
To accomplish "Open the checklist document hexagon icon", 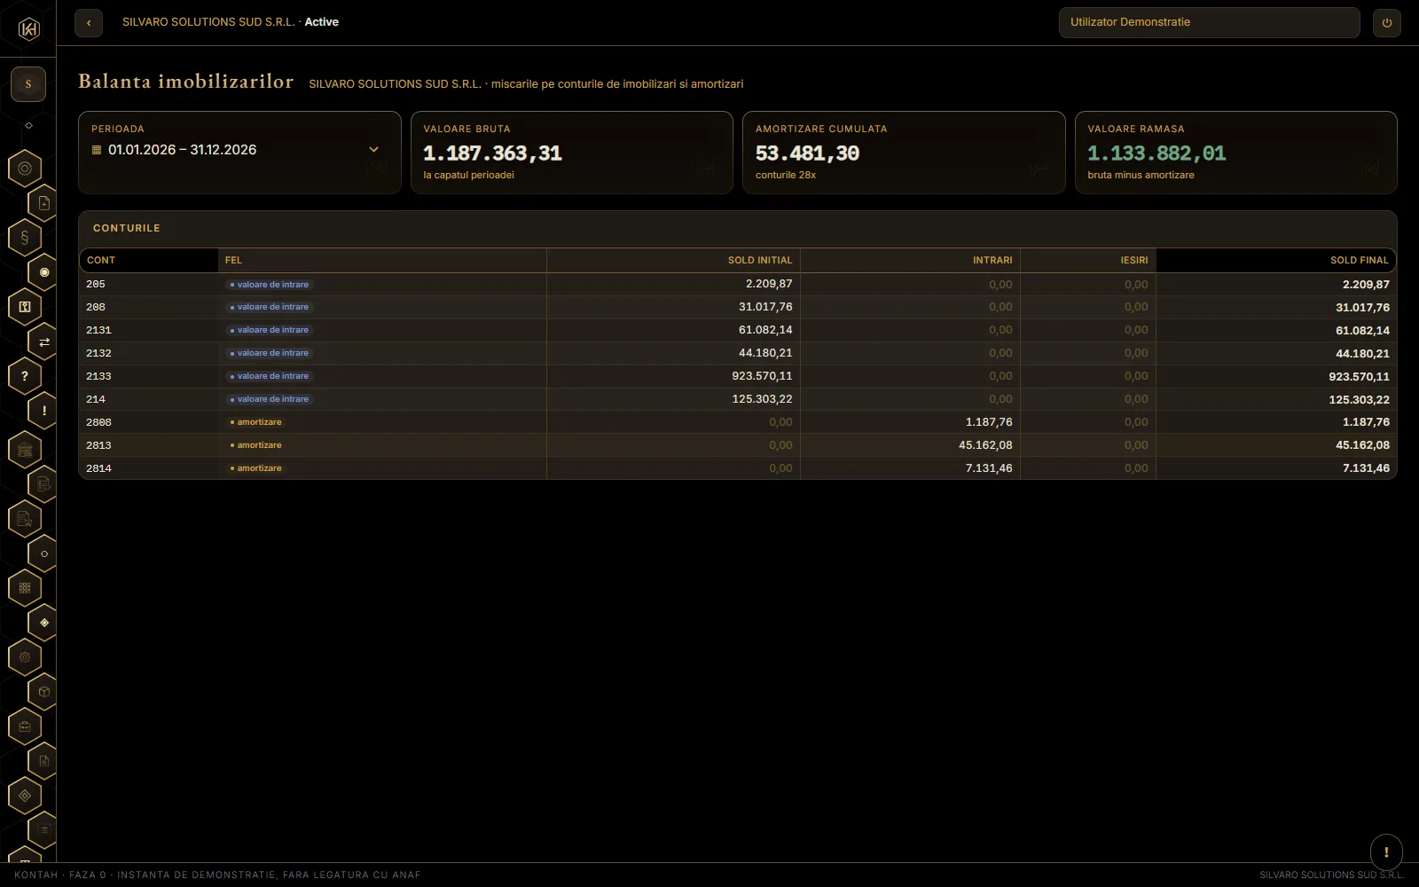I will point(43,484).
